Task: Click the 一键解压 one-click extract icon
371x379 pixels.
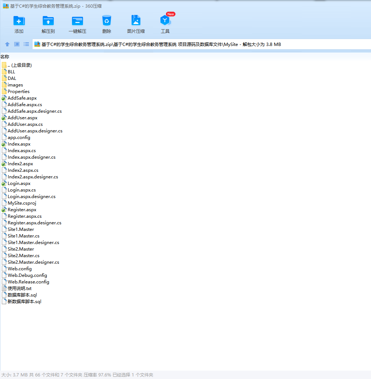Action: click(77, 21)
